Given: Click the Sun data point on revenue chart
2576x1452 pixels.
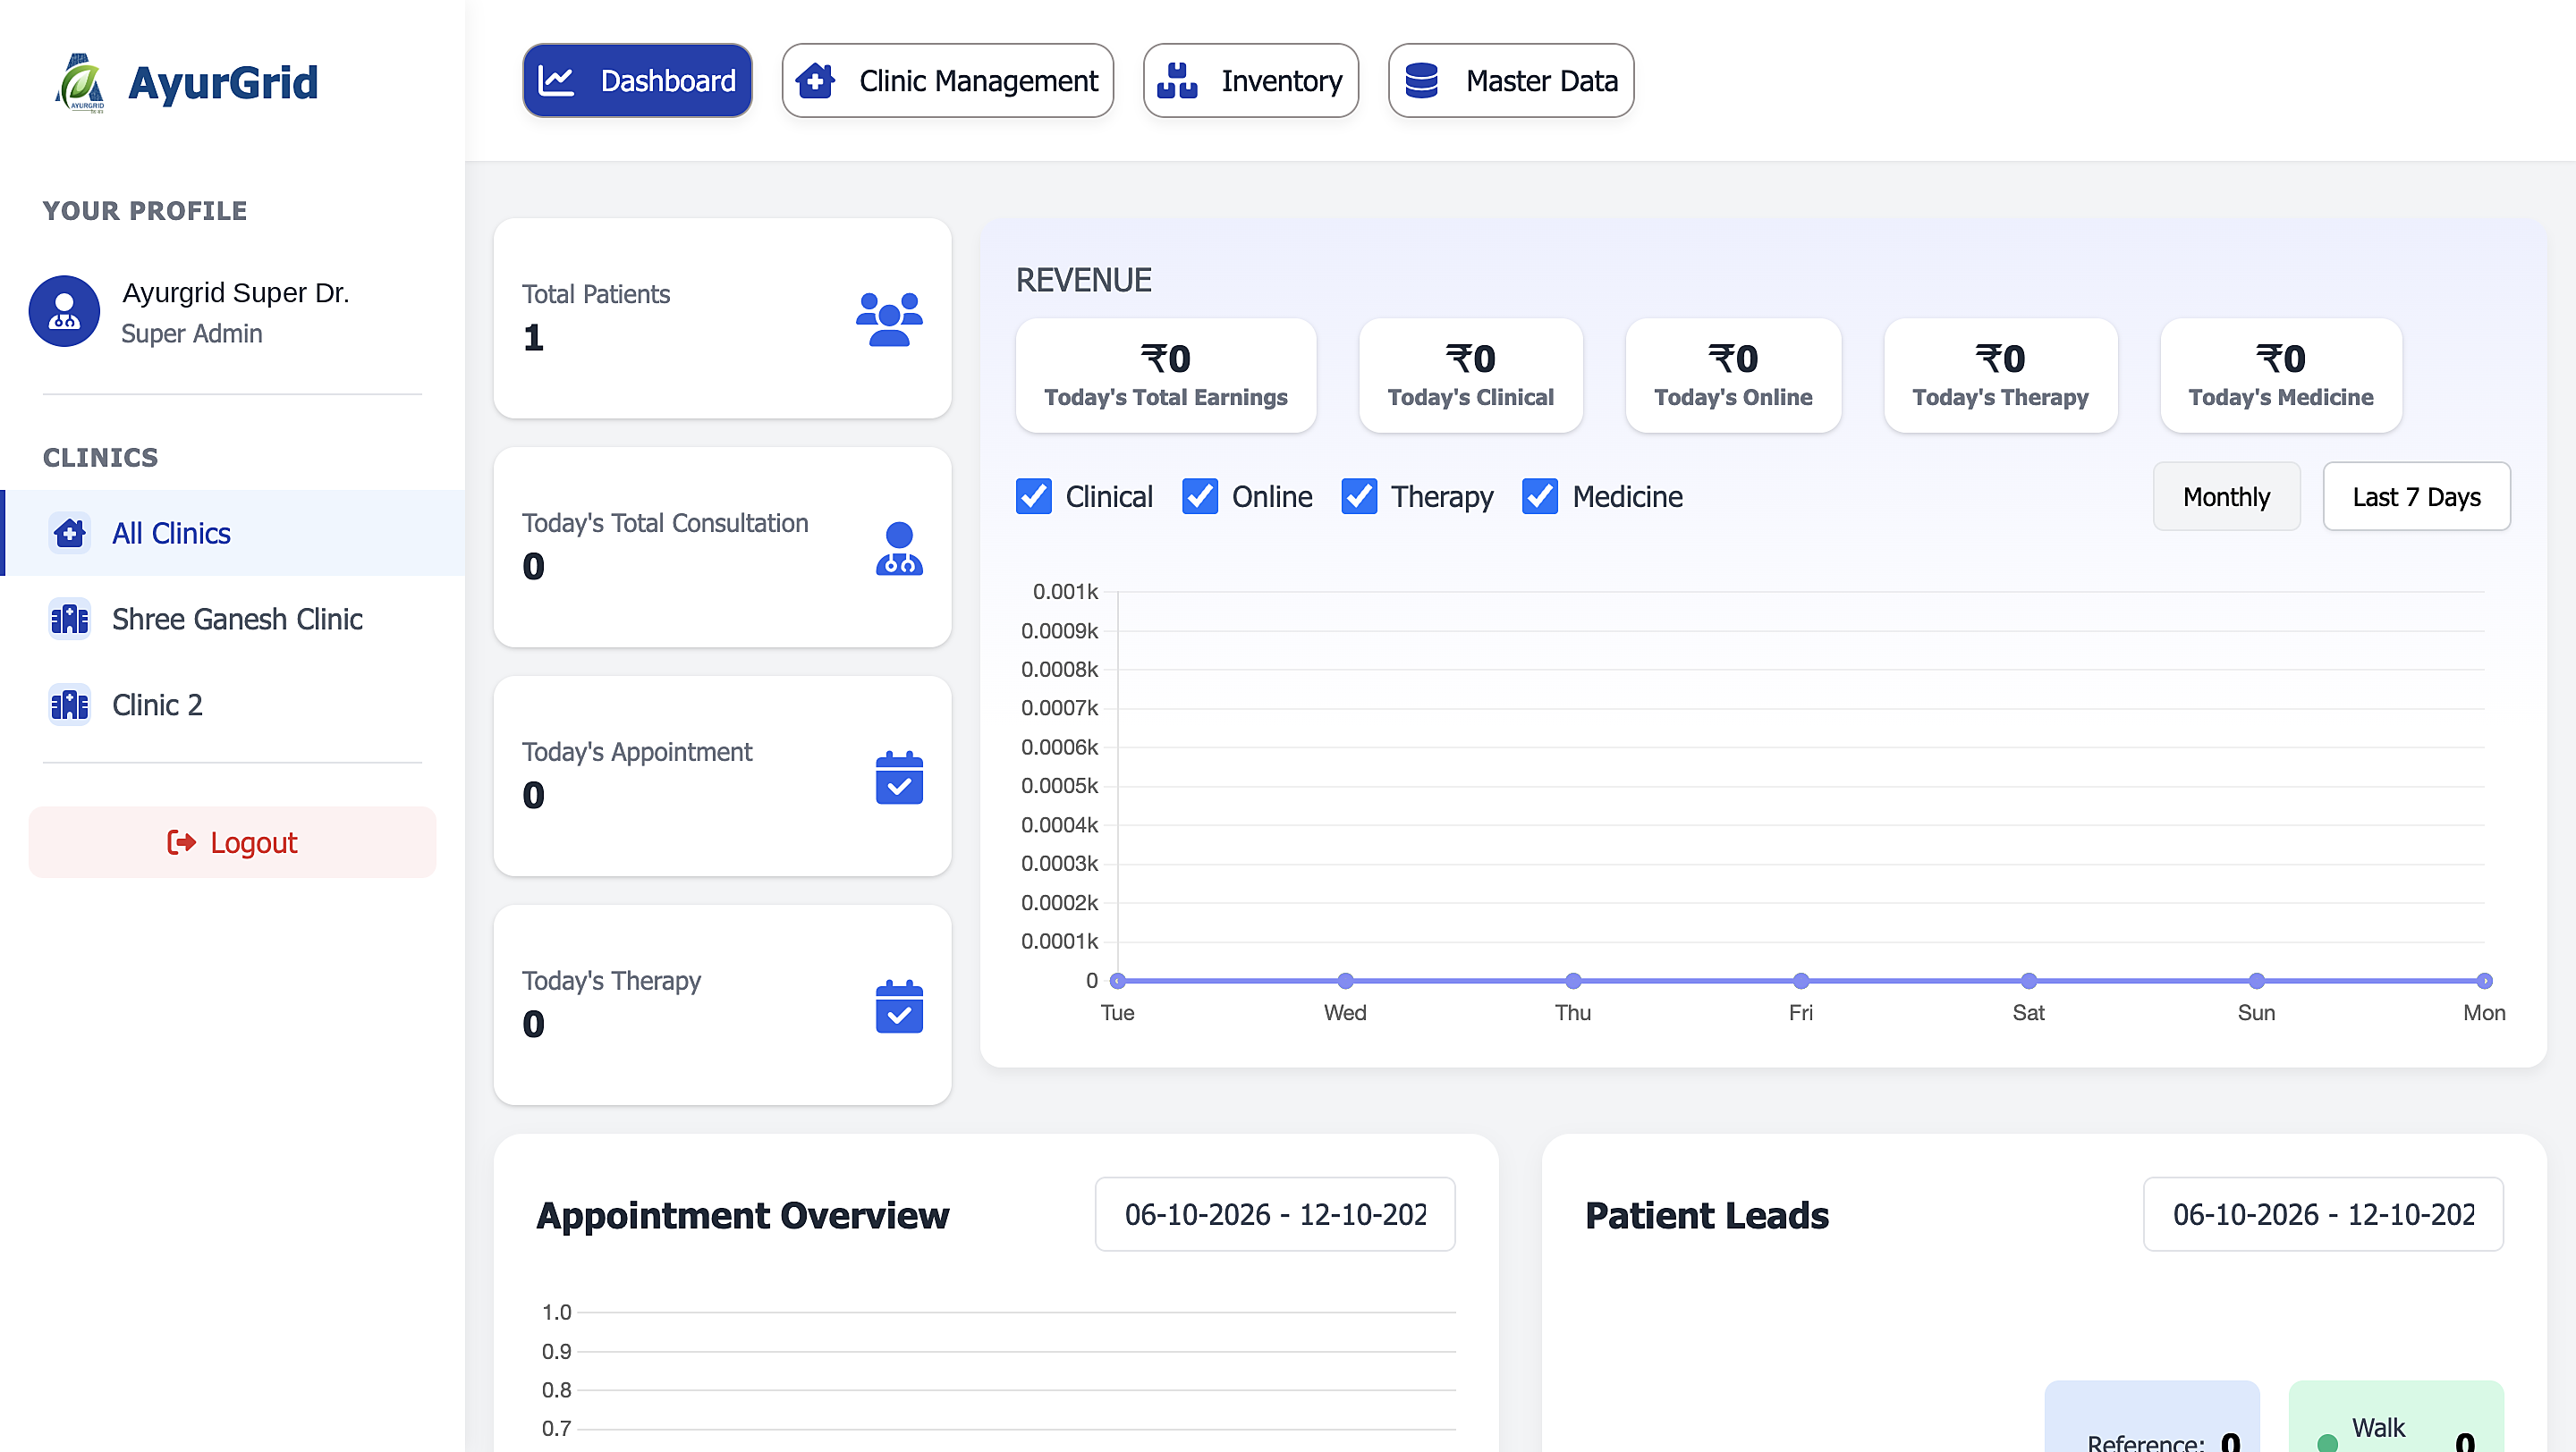Looking at the screenshot, I should tap(2256, 980).
